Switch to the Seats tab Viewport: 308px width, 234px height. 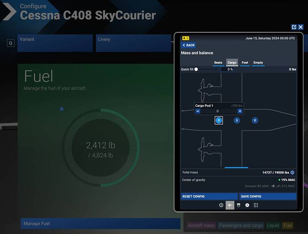pos(218,63)
